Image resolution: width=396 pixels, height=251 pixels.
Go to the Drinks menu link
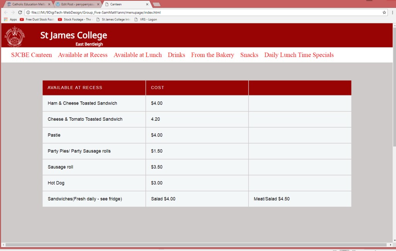tap(176, 55)
